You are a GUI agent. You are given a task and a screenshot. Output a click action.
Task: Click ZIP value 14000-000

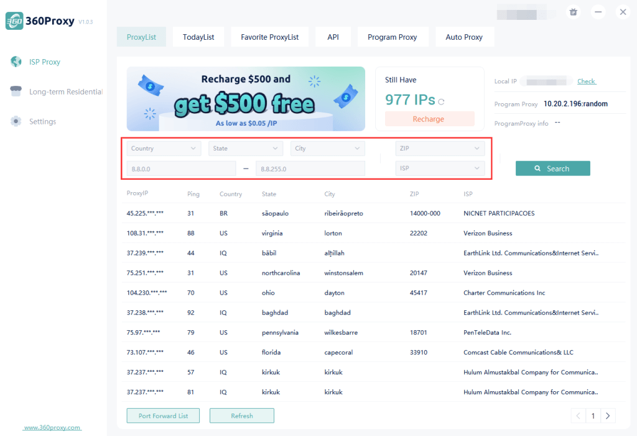coord(425,213)
